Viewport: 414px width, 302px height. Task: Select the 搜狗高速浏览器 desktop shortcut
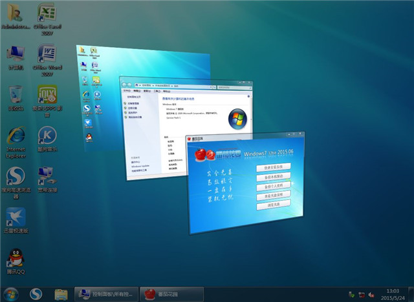tap(15, 179)
